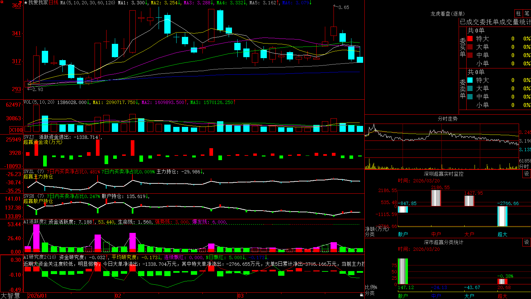The height and width of the screenshot is (299, 531).
Task: Open 设 settings for 深市超赢分类统计
Action: (x=527, y=242)
